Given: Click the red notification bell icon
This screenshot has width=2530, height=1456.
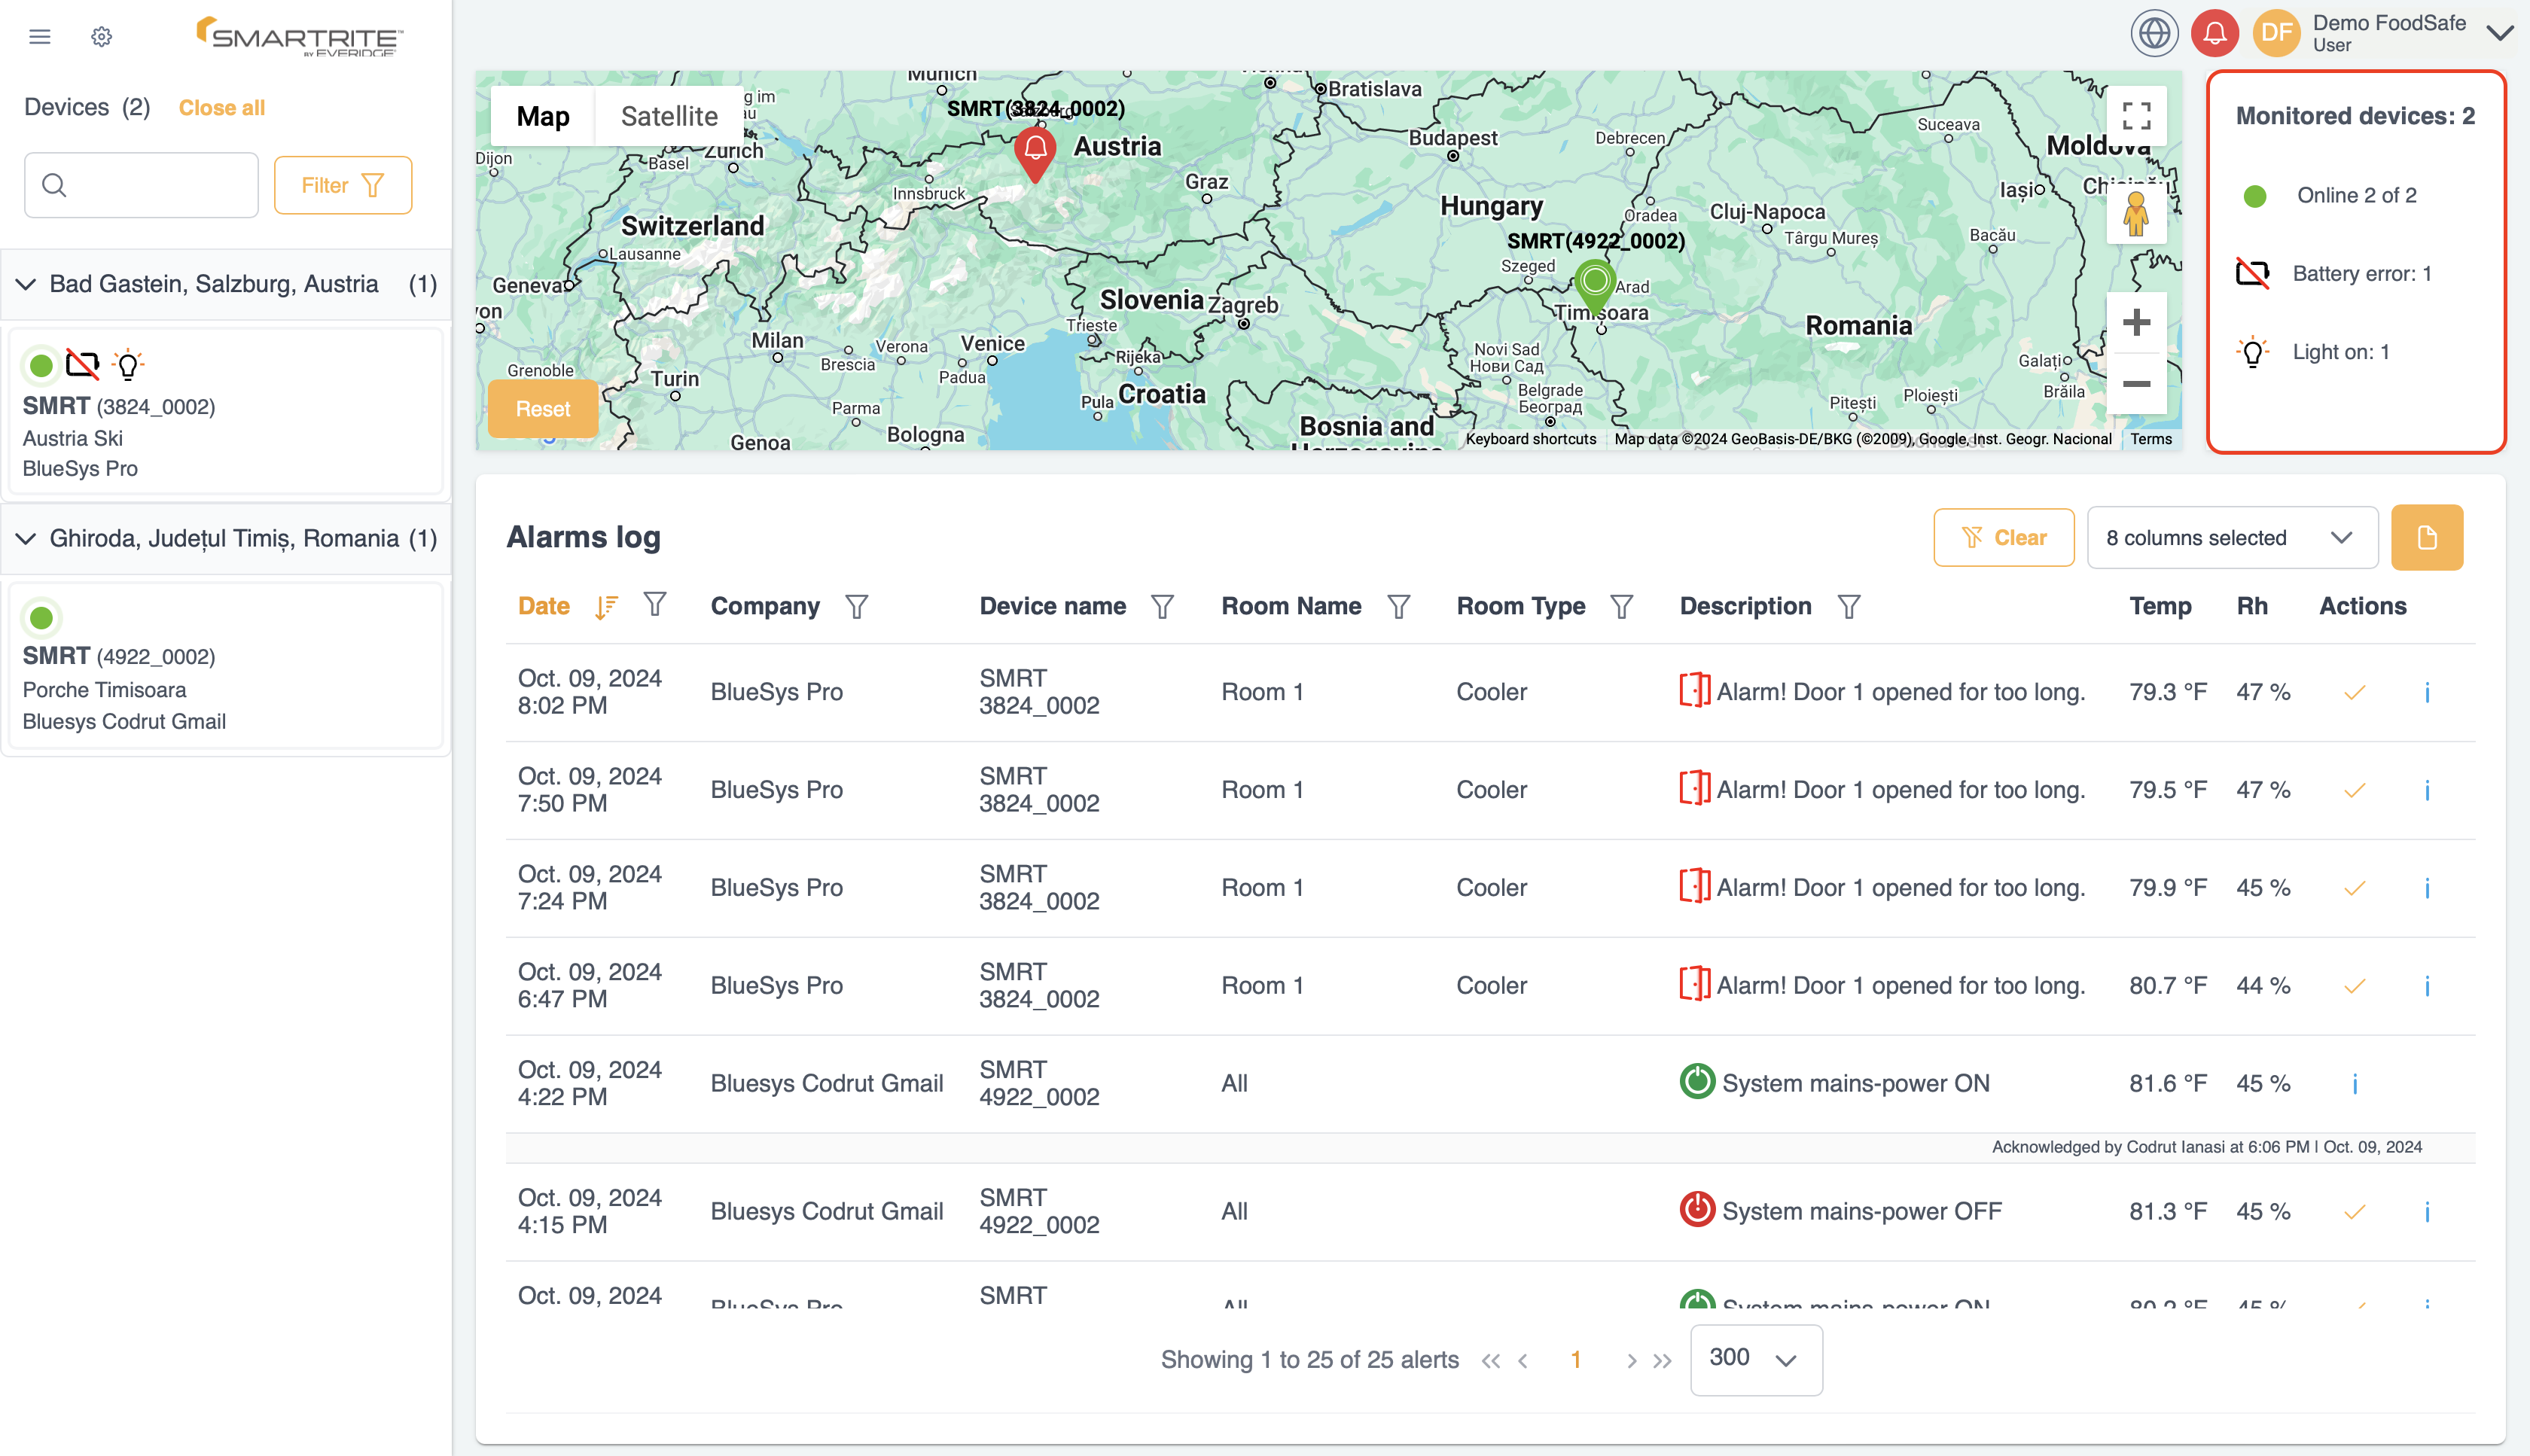Looking at the screenshot, I should (x=2214, y=33).
